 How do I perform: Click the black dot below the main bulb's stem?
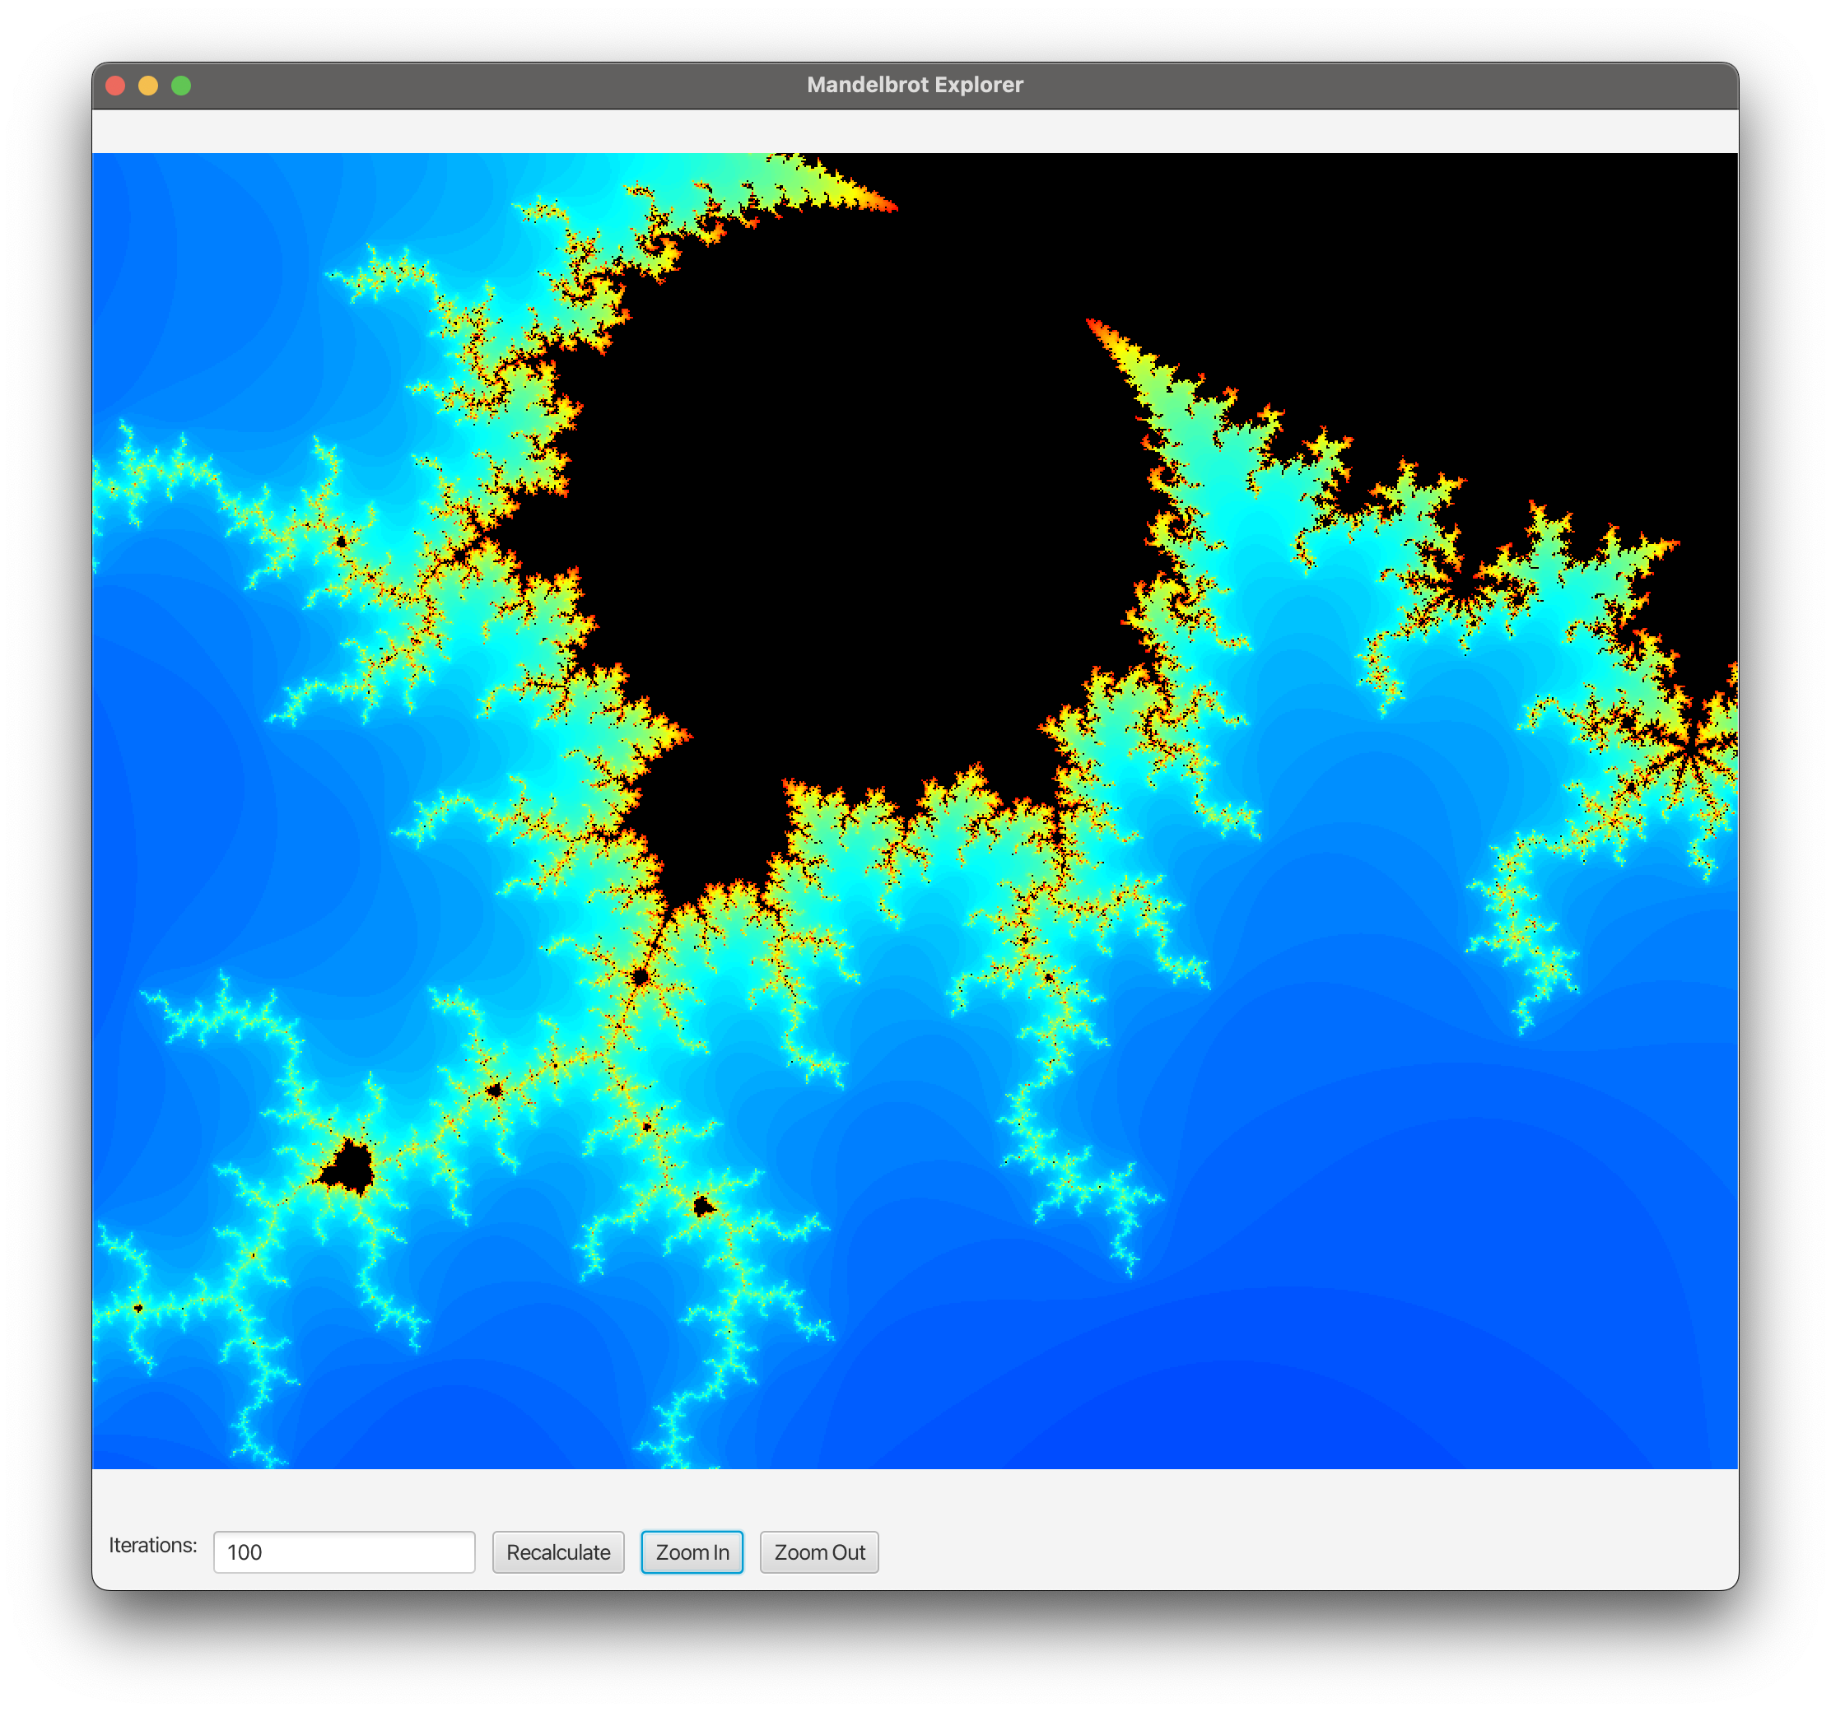point(641,976)
